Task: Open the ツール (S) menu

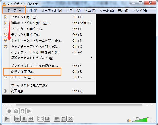Action: (x=107, y=10)
